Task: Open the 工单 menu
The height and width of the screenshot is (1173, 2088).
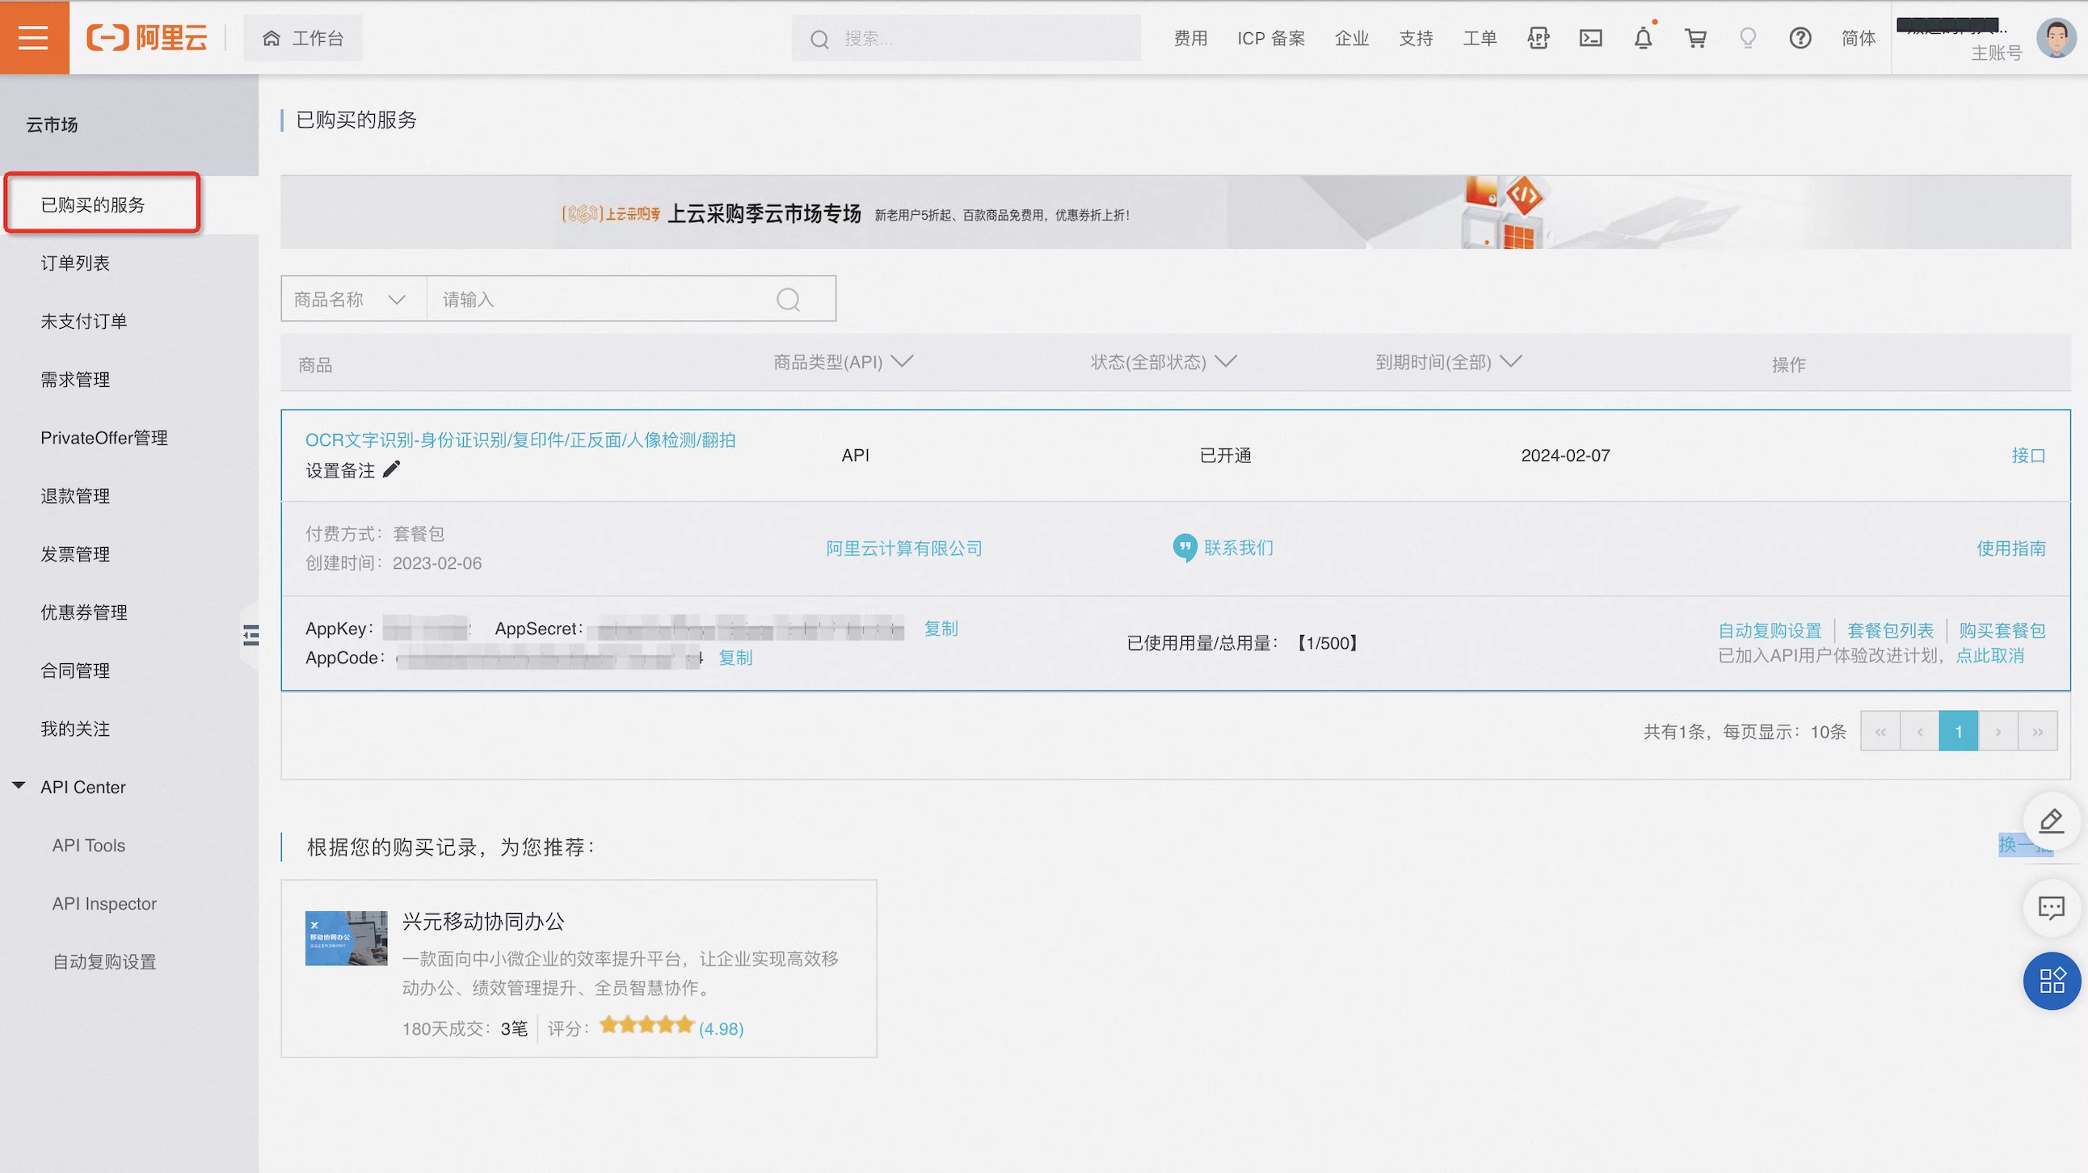Action: coord(1480,38)
